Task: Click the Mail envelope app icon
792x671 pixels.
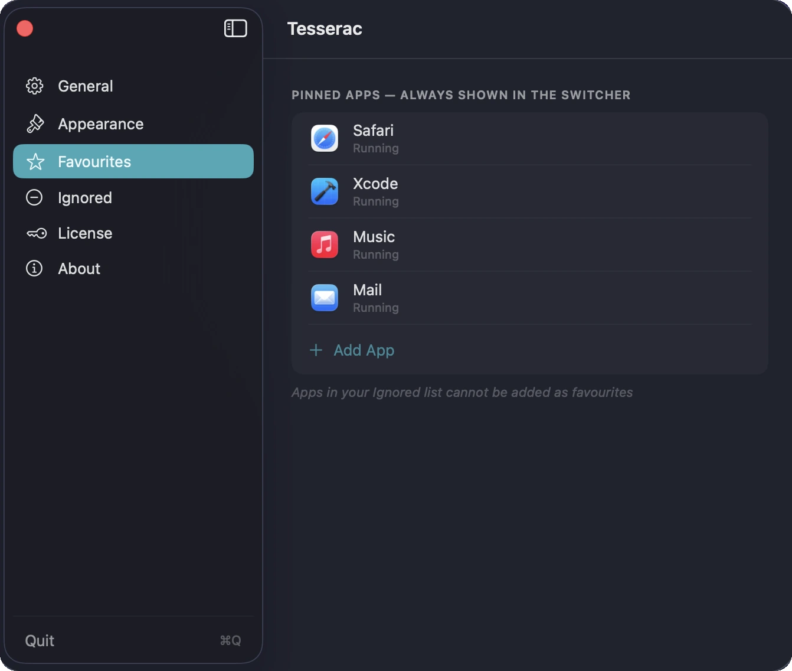Action: tap(325, 298)
